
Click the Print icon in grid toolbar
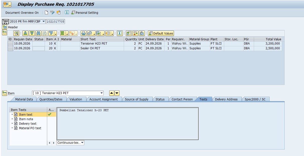(x=83, y=33)
